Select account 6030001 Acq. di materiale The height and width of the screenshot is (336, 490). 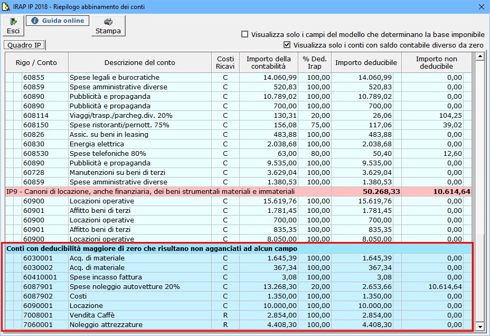tap(238, 258)
